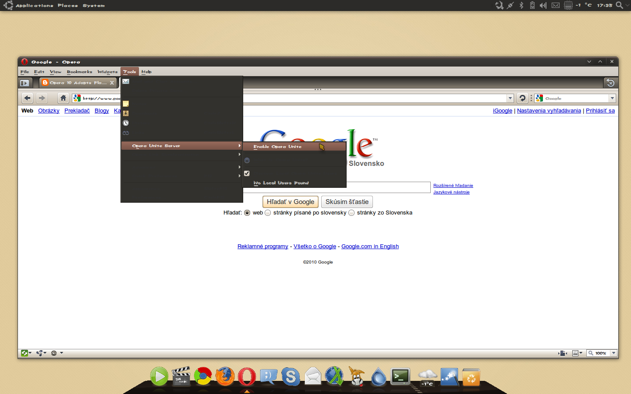
Task: Click the fit-to-width icon in status bar
Action: (563, 353)
